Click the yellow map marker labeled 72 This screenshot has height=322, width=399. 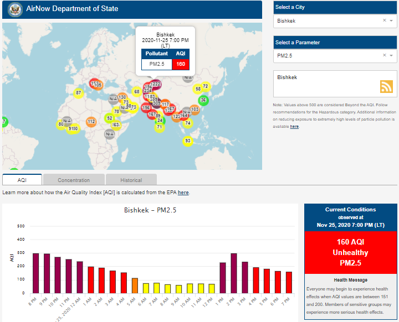tap(205, 86)
